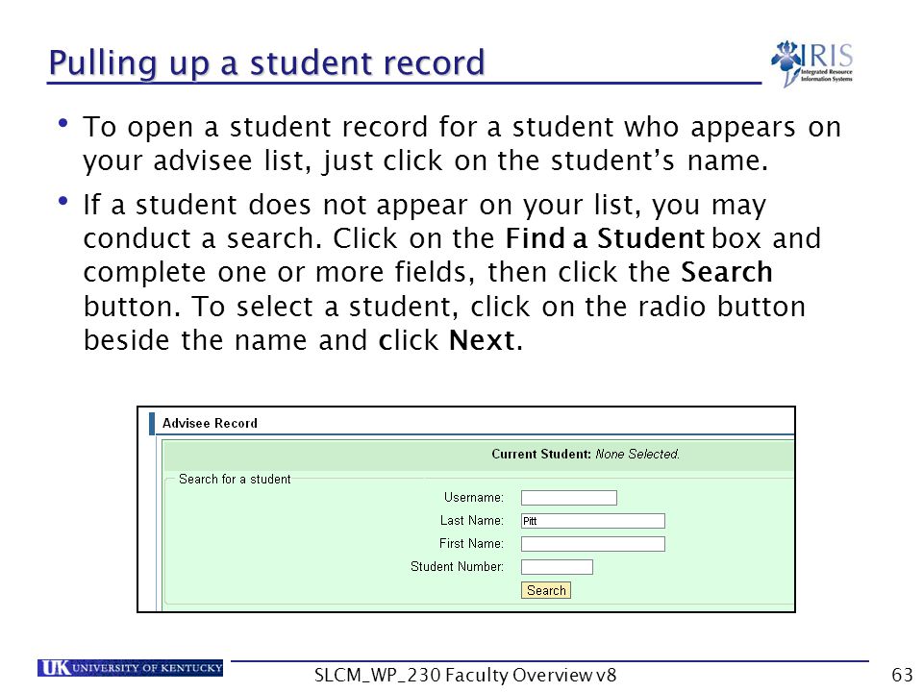Click the University of Kentucky logo

point(130,668)
